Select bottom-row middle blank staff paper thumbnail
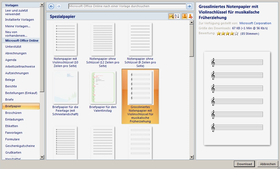This screenshot has width=280, height=169. tap(103, 143)
